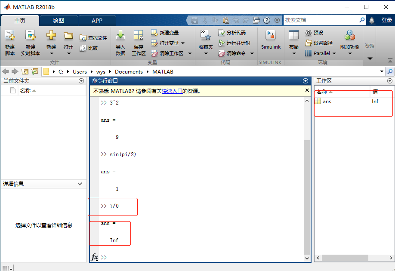395x271 pixels.
Task: Expand 资源 (Resources) section arrow
Action: (370, 59)
